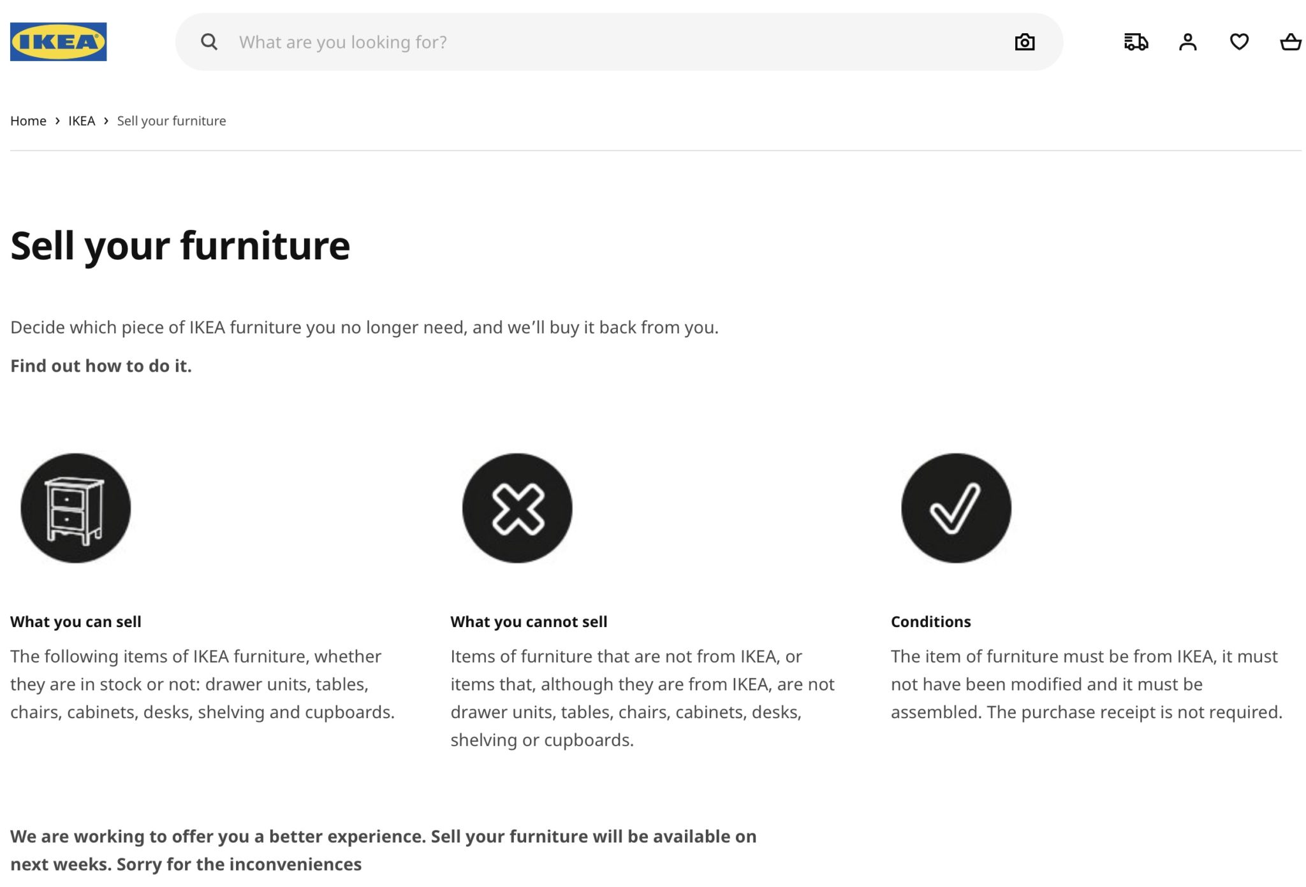The height and width of the screenshot is (887, 1306).
Task: Open the shopping basket icon
Action: (x=1291, y=42)
